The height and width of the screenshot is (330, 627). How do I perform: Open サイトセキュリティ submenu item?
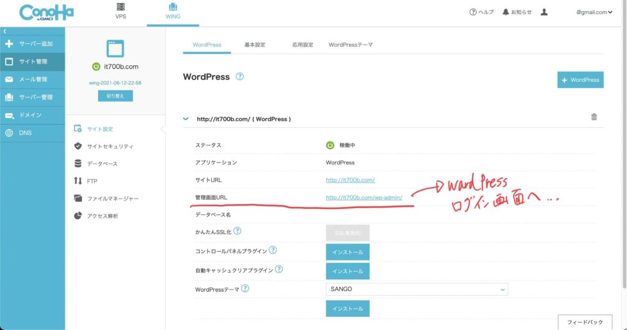[103, 147]
